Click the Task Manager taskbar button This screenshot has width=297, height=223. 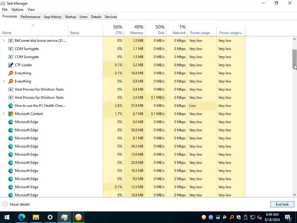click(64, 217)
